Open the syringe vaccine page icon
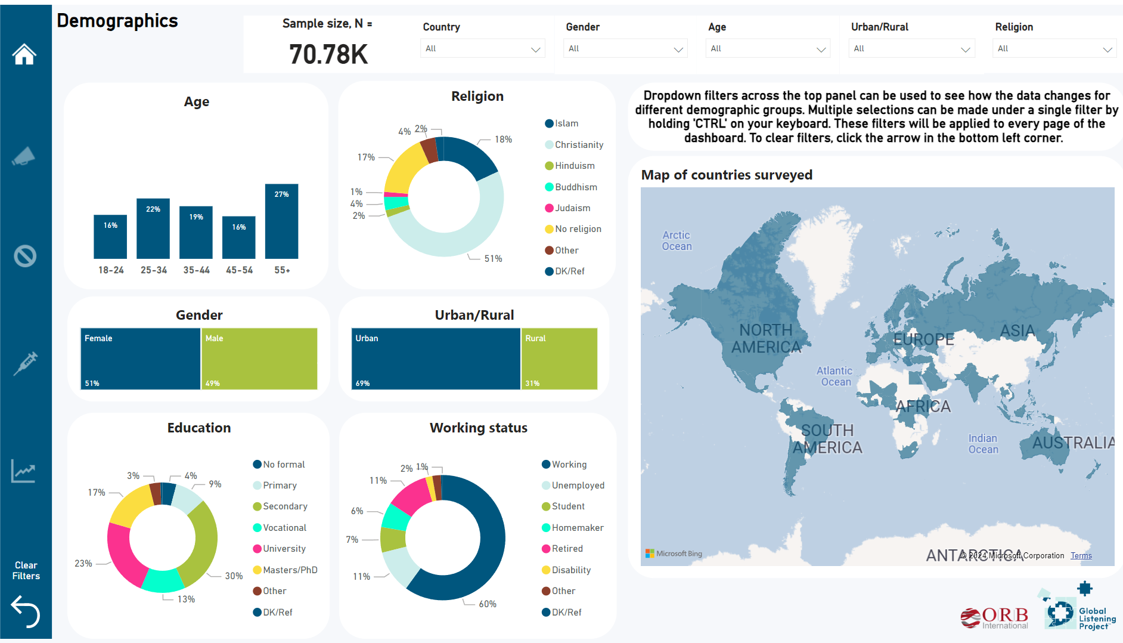 [x=25, y=363]
